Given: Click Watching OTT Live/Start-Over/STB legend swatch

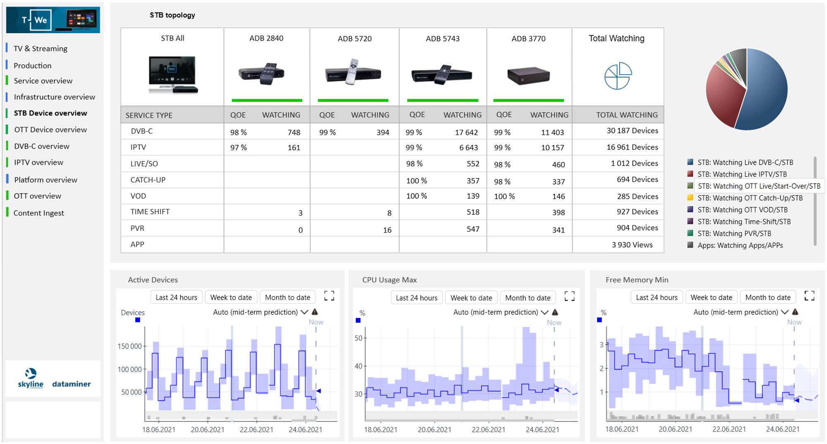Looking at the screenshot, I should tap(690, 186).
